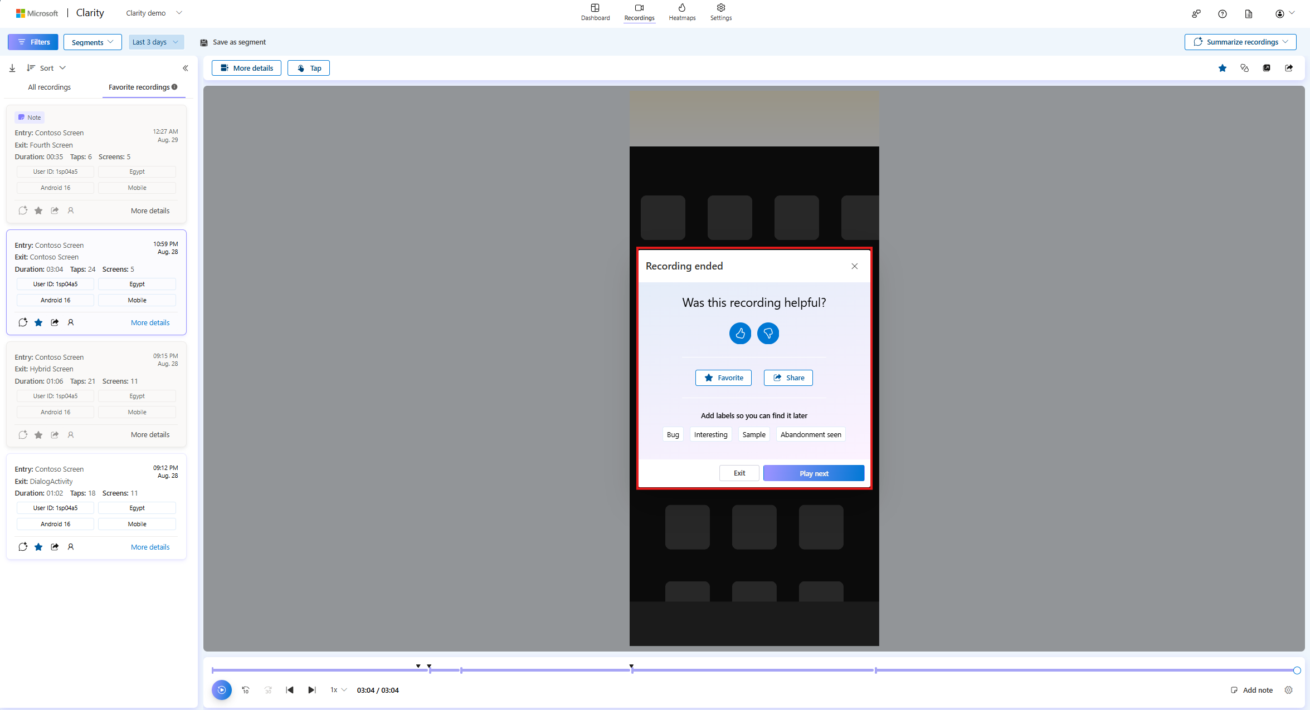Open the Sort options dropdown
Image resolution: width=1310 pixels, height=710 pixels.
(x=46, y=67)
